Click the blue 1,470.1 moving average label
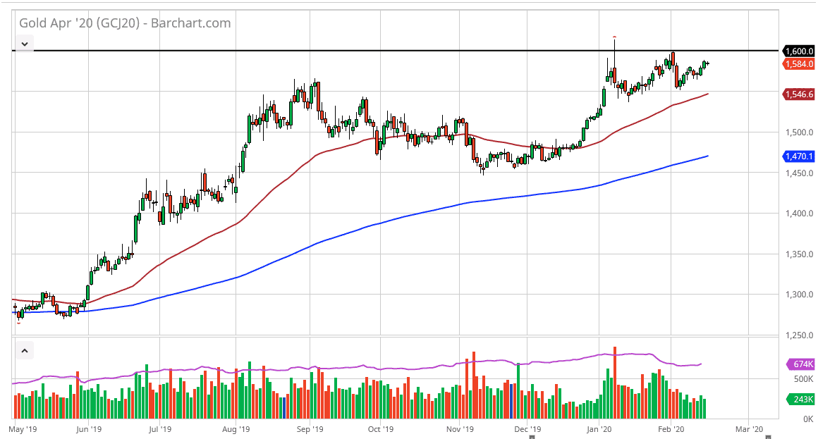The image size is (818, 439). 799,156
